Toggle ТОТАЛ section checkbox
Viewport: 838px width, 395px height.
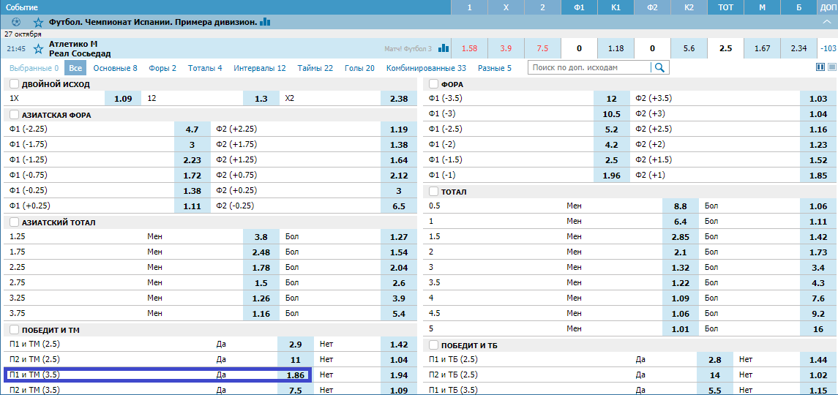[433, 192]
